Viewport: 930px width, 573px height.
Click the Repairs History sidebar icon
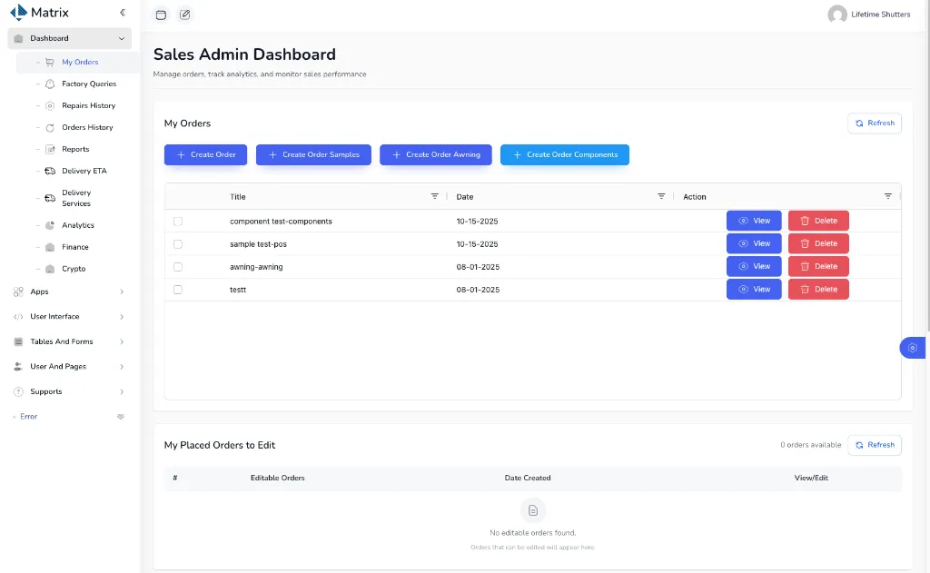50,106
